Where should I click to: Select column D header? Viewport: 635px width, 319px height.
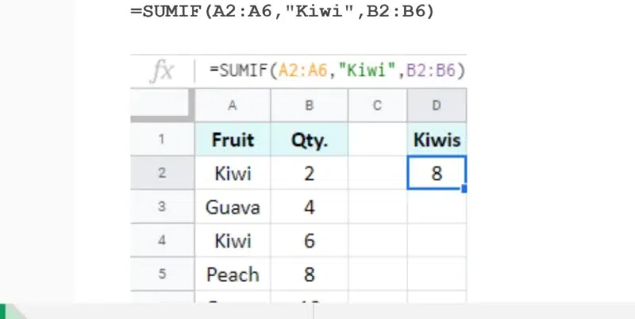(x=436, y=106)
